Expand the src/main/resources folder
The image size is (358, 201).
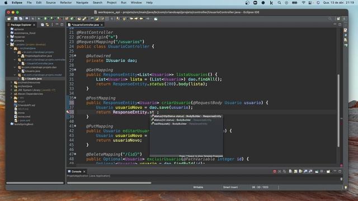pyautogui.click(x=12, y=83)
